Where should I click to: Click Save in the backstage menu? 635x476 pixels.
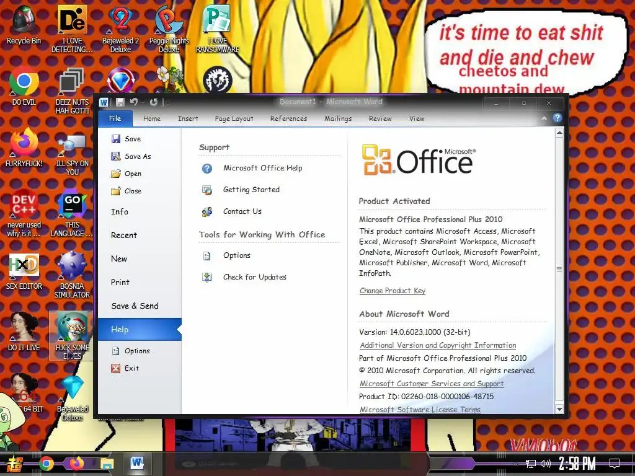(127, 139)
